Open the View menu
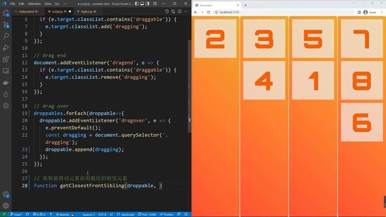The width and height of the screenshot is (386, 217). 48,4
